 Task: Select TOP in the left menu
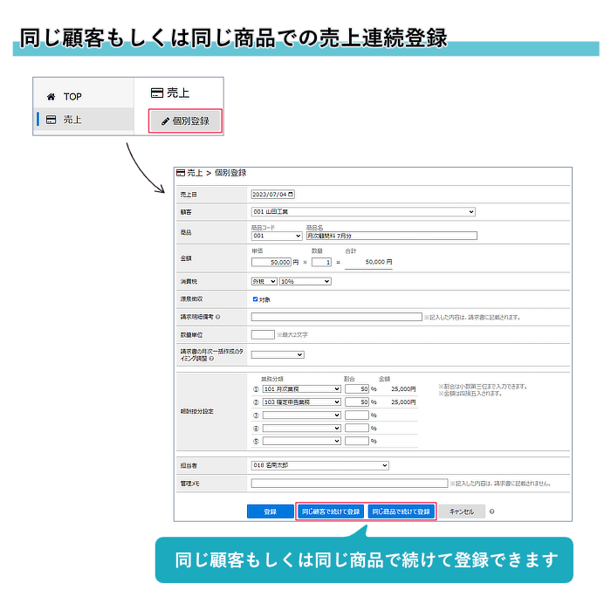coord(72,97)
